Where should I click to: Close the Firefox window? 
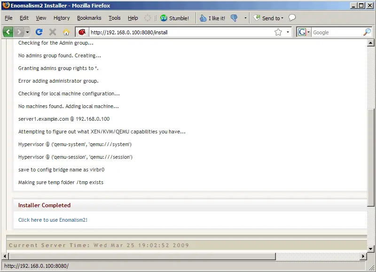tap(370, 6)
